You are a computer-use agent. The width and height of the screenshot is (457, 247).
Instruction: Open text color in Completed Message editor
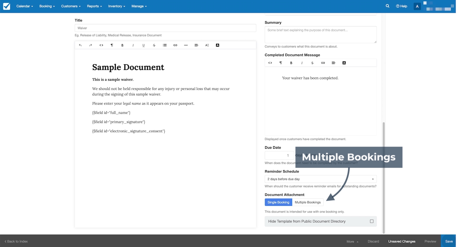(x=344, y=63)
